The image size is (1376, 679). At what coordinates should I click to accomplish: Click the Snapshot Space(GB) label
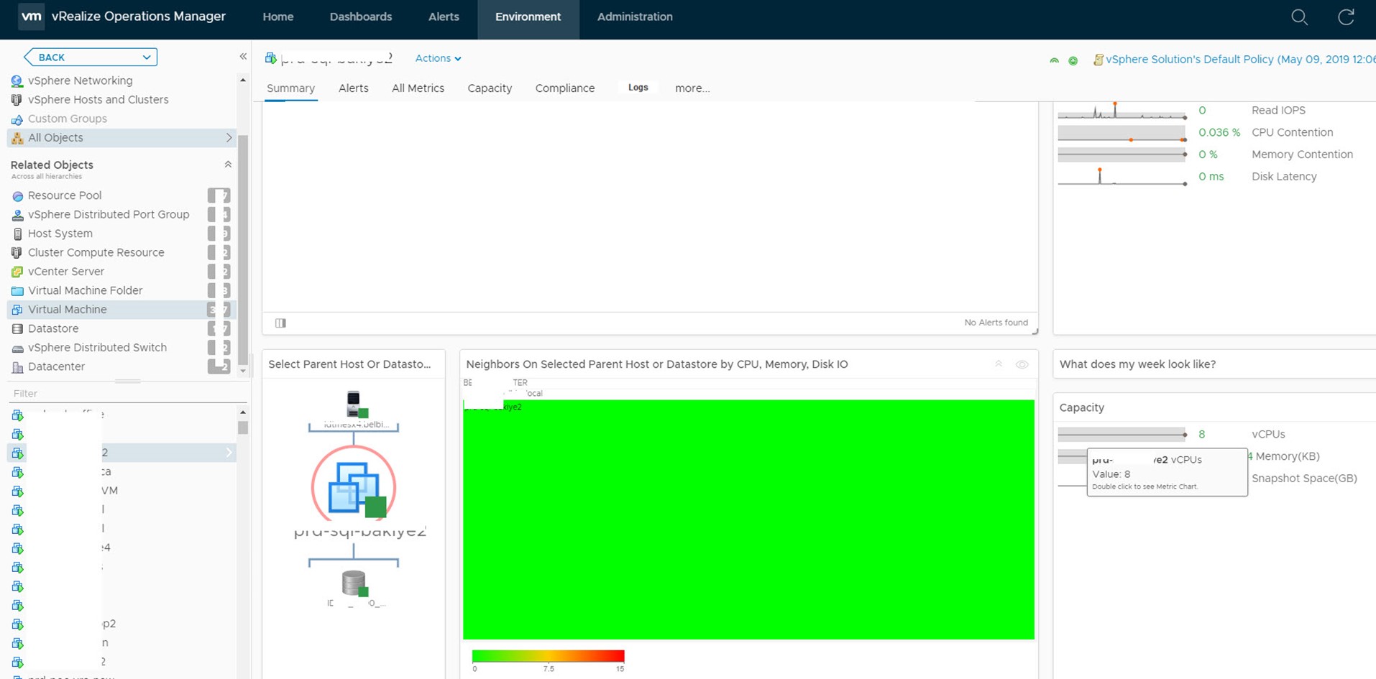pyautogui.click(x=1304, y=479)
